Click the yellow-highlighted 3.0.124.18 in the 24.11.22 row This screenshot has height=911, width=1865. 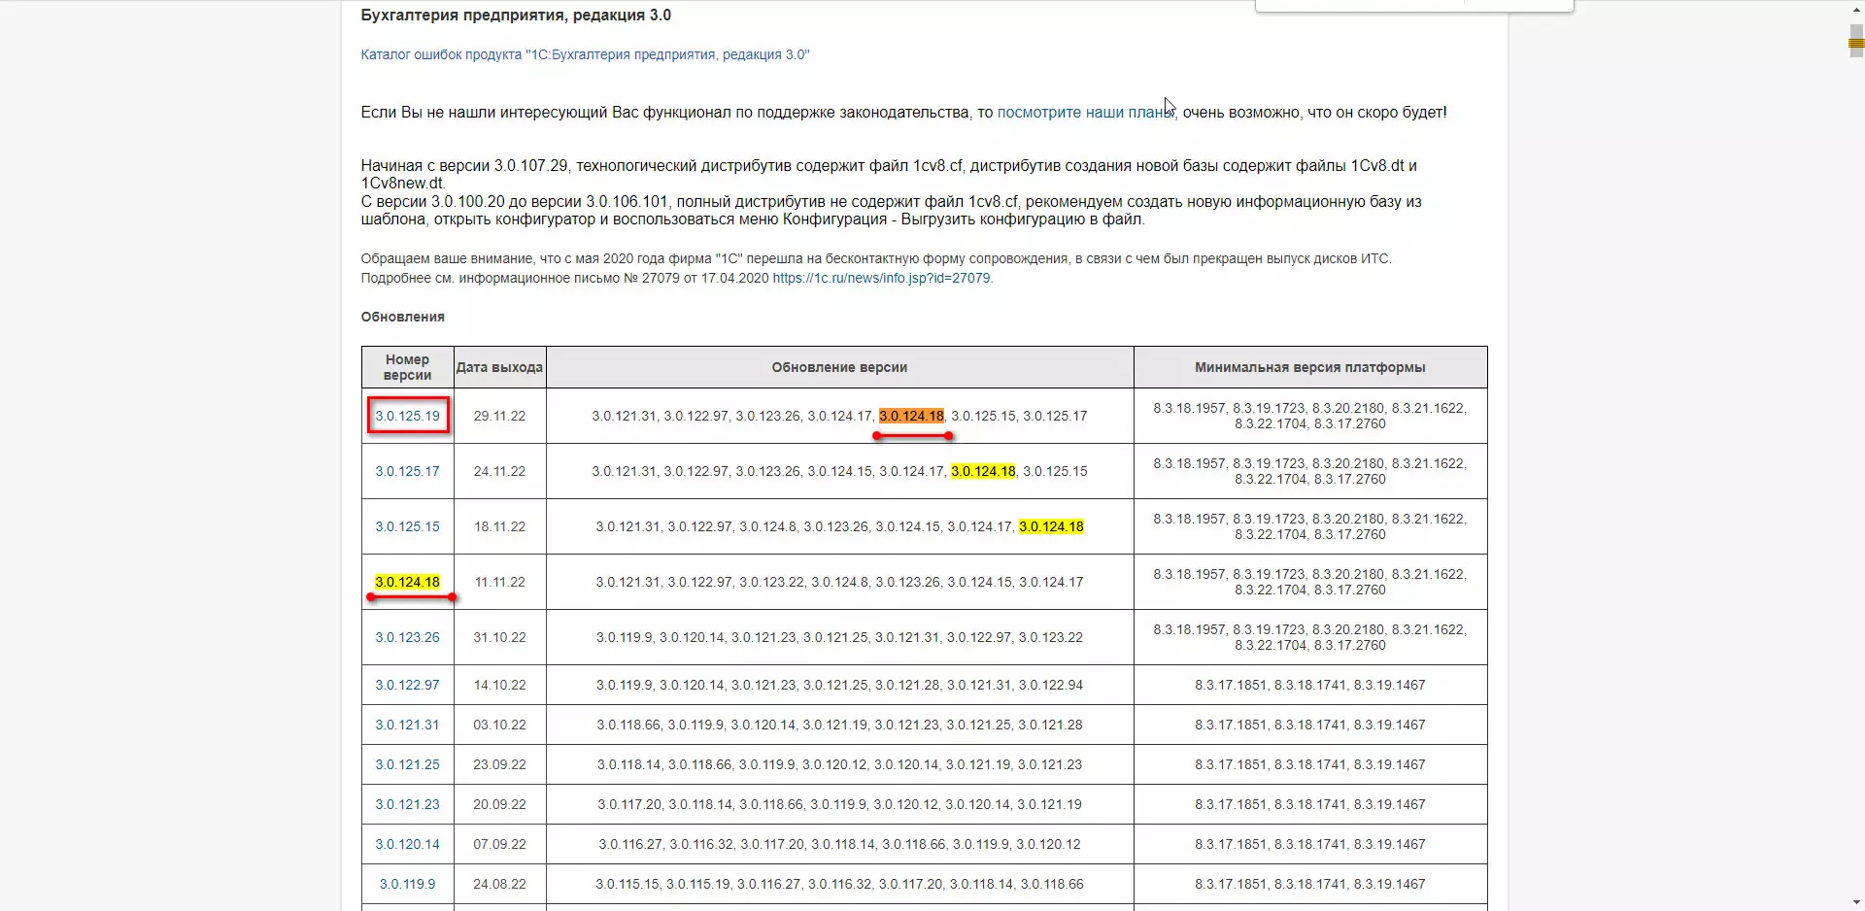point(983,471)
